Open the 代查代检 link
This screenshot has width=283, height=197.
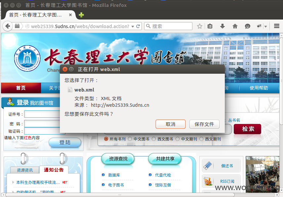click(x=163, y=175)
